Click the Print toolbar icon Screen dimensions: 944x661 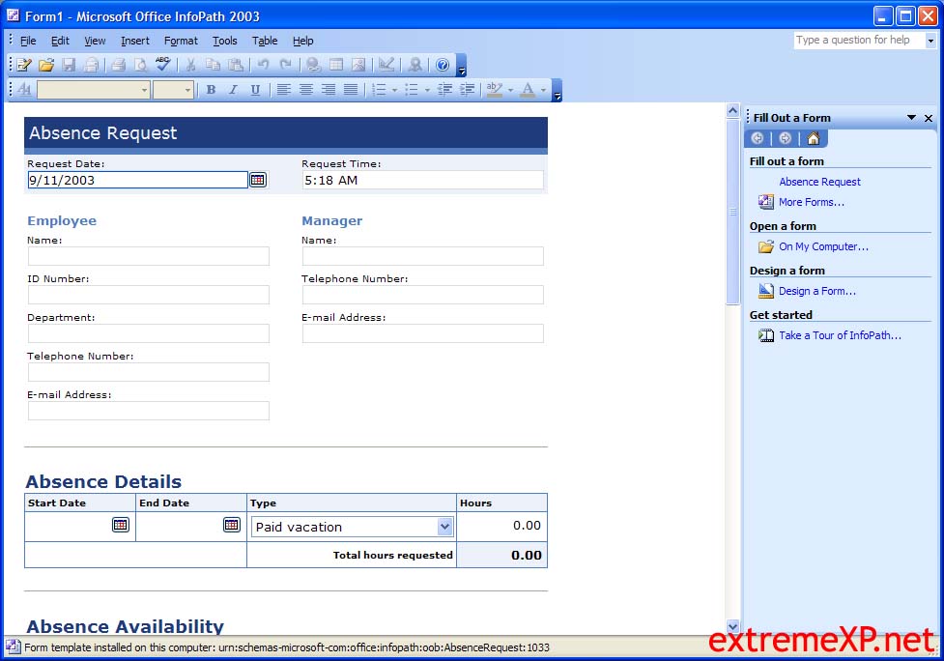click(x=118, y=65)
